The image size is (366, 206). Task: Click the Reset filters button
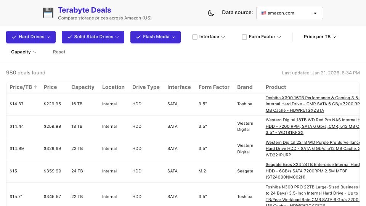click(x=59, y=52)
